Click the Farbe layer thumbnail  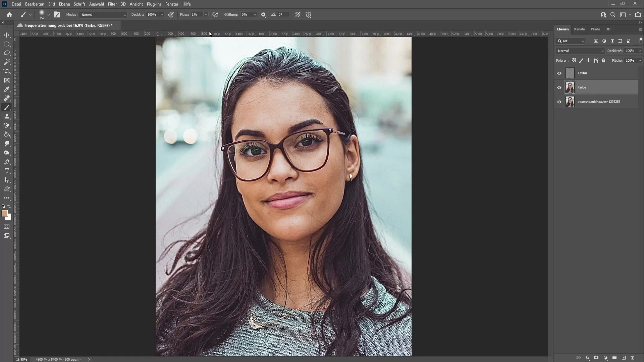(x=570, y=87)
